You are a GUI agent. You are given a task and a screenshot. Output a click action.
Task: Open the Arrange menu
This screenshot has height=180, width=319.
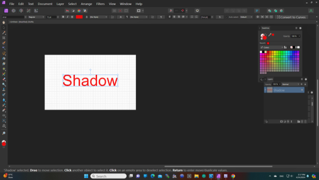tap(86, 4)
